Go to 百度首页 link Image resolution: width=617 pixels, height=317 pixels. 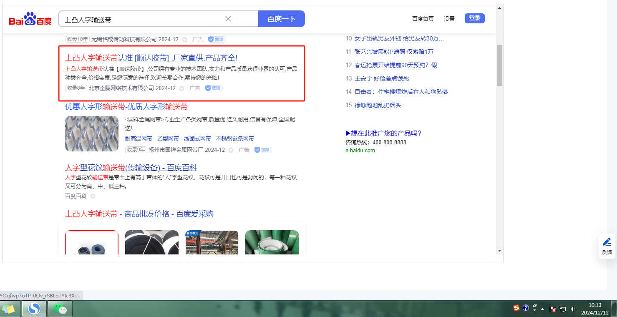(423, 19)
